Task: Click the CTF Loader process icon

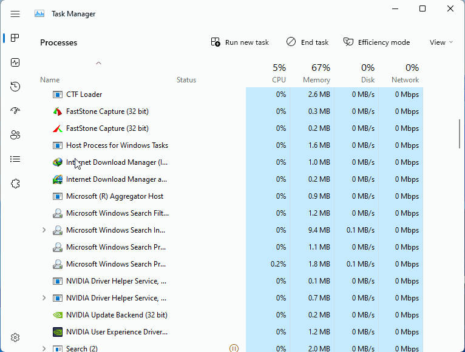Action: point(58,95)
